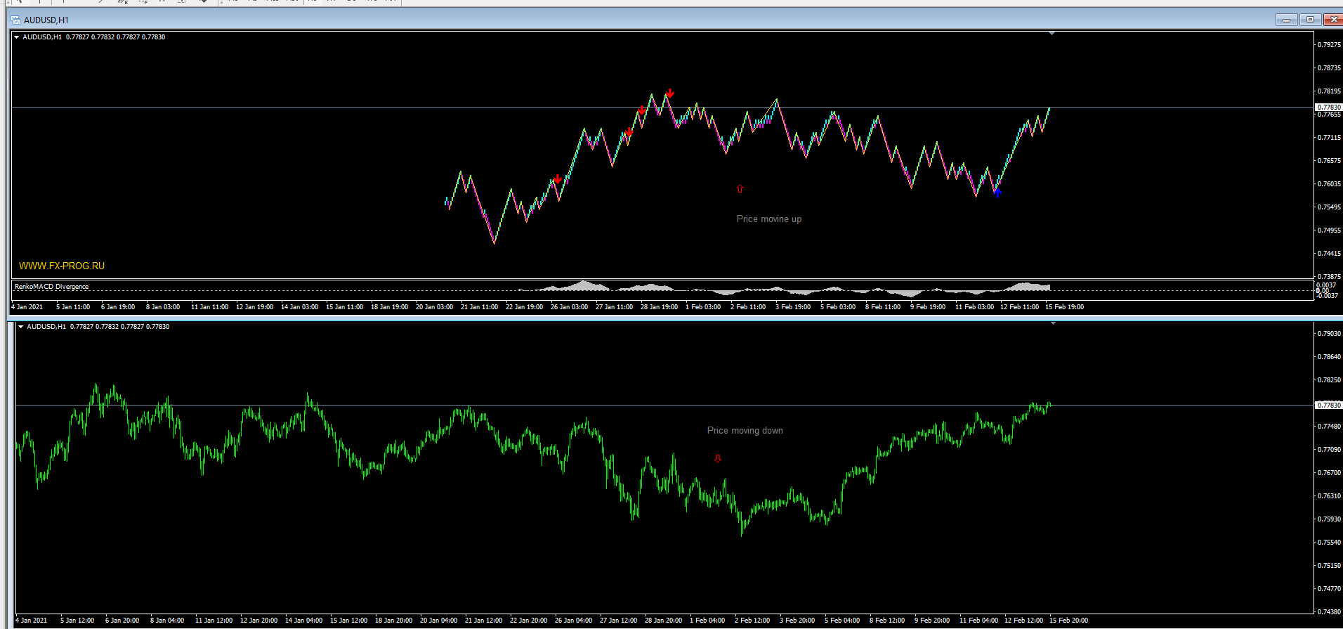This screenshot has height=629, width=1343.
Task: Click the 0.76700 price level on the lower scale
Action: 1329,473
